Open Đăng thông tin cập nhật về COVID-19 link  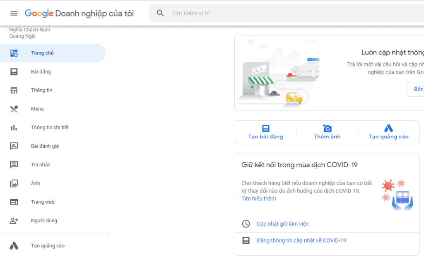coord(301,240)
